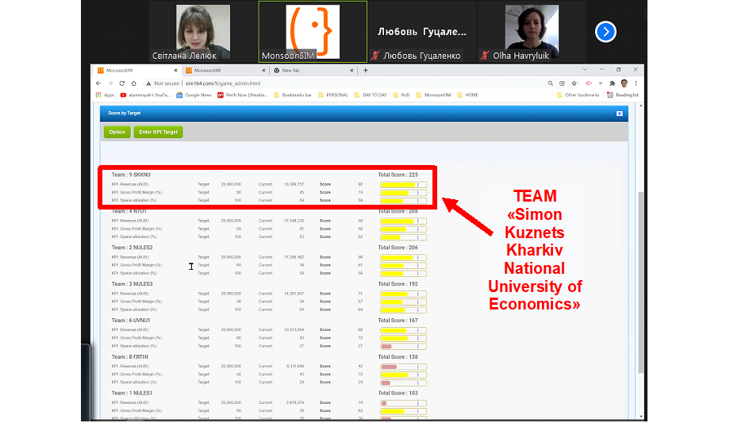Open the Google News bookmark
This screenshot has height=423, width=730.
[x=194, y=95]
